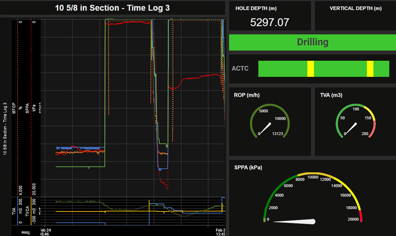Click the 100 tick label on TVA gauge
Viewport: 396px width, 236px height.
pos(355,109)
